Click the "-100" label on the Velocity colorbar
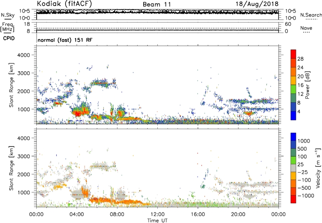 pyautogui.click(x=304, y=180)
